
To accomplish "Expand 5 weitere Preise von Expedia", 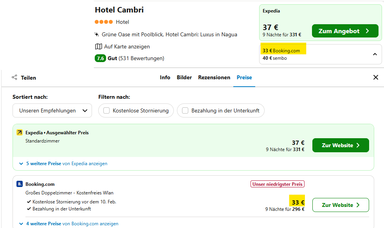I will coord(63,164).
